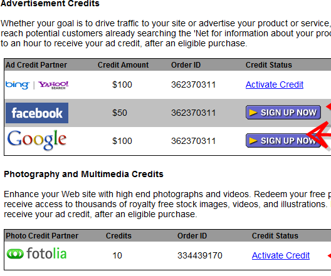Click Order ID header in photo table
The image size is (331, 276).
(x=192, y=236)
